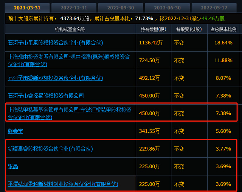Click the 18.64% share ratio cell
The image size is (242, 192).
coord(223,43)
